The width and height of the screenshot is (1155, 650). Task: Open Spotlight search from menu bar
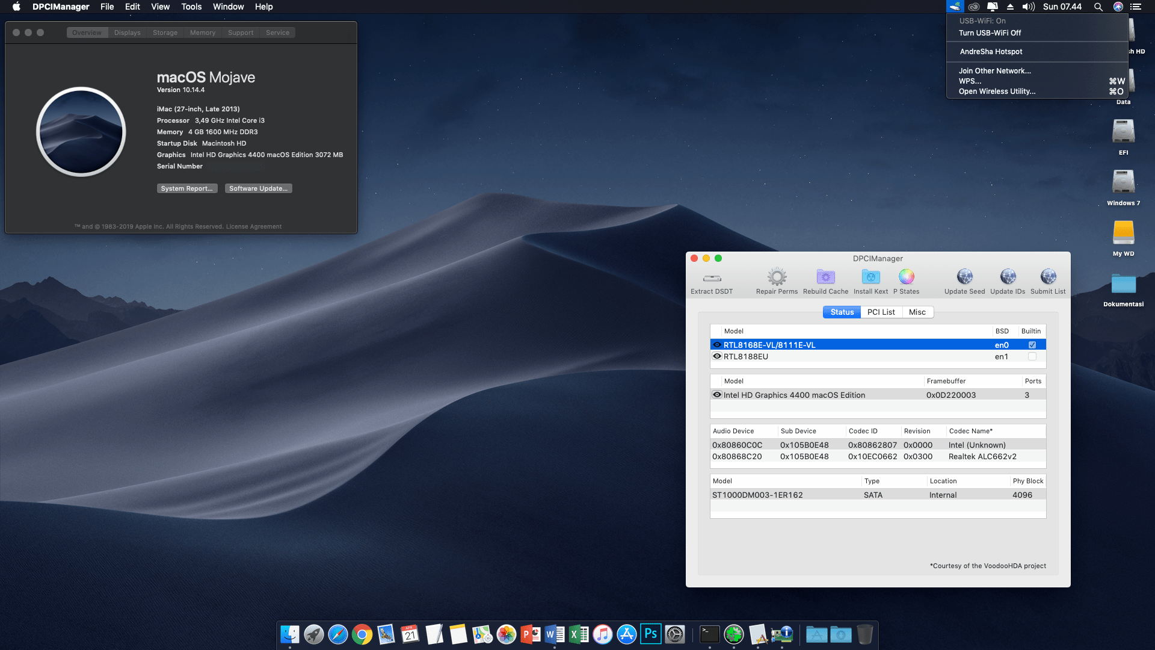click(1098, 7)
